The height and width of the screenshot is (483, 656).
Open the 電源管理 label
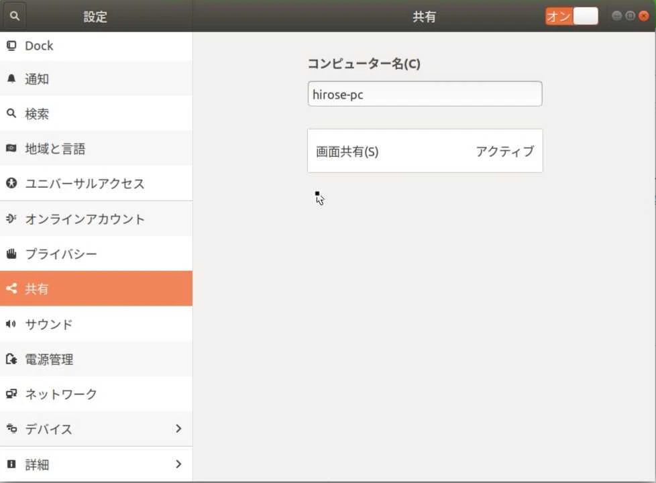(49, 359)
